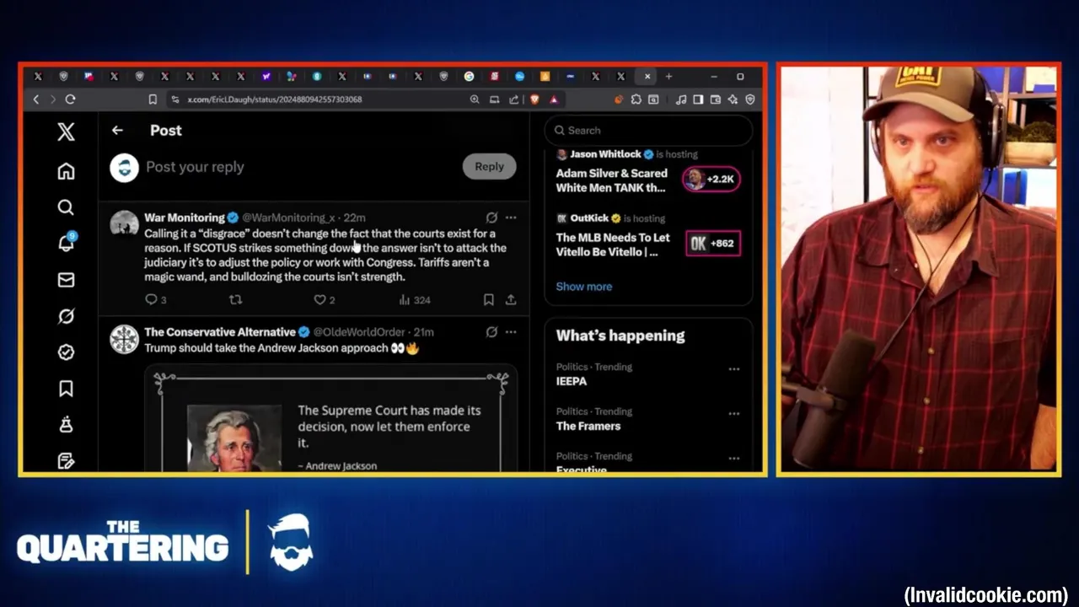Click the X Search box
1079x607 pixels.
coord(649,131)
